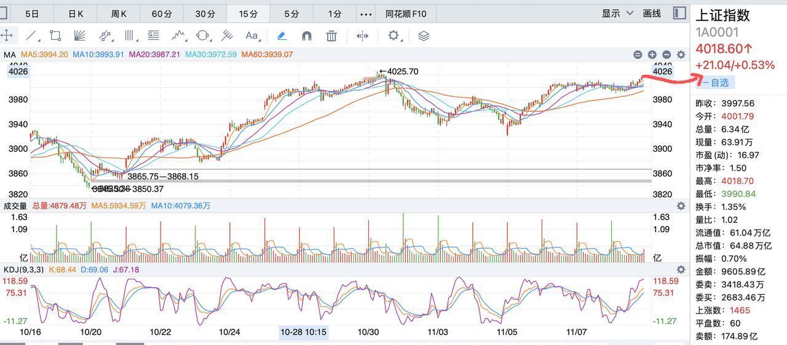Switch to the 60分 period tab
The width and height of the screenshot is (787, 345).
tap(162, 14)
